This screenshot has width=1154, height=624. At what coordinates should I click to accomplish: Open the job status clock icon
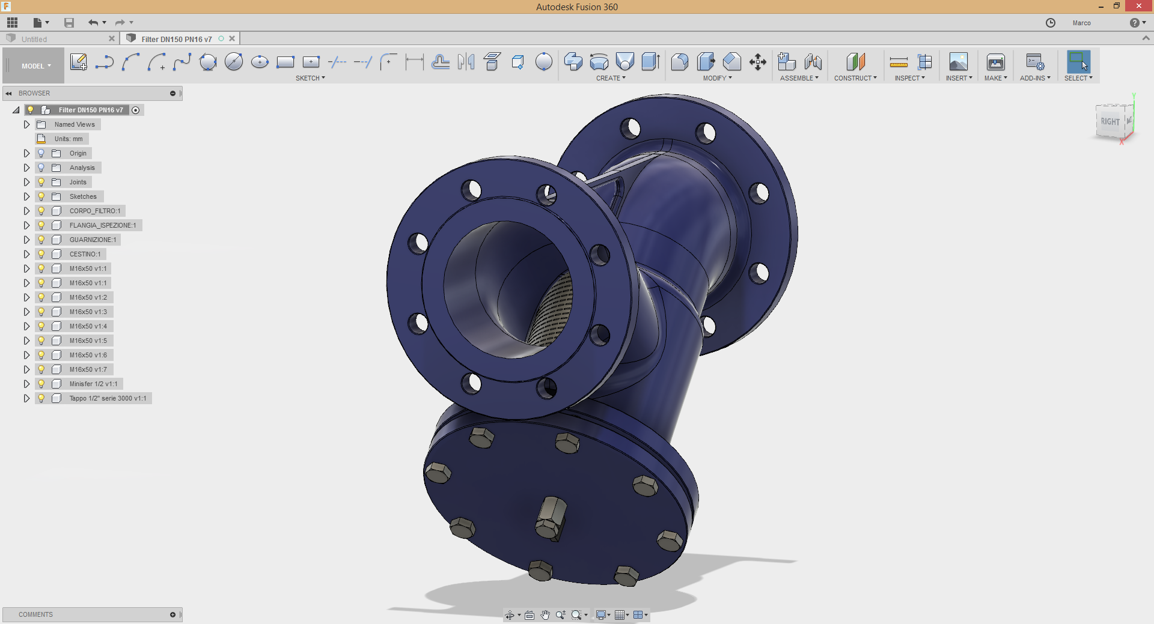click(x=1051, y=23)
